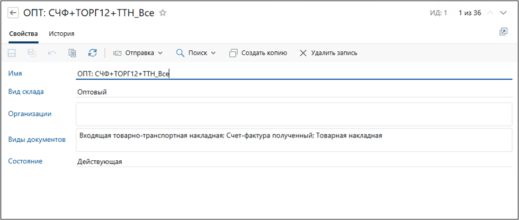This screenshot has height=220, width=519.
Task: Click the copy documents icon
Action: pyautogui.click(x=73, y=53)
